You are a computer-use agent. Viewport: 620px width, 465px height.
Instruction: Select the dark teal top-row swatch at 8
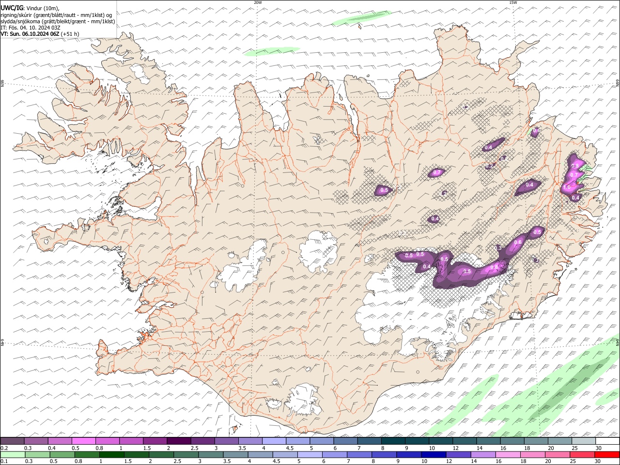pyautogui.click(x=393, y=441)
